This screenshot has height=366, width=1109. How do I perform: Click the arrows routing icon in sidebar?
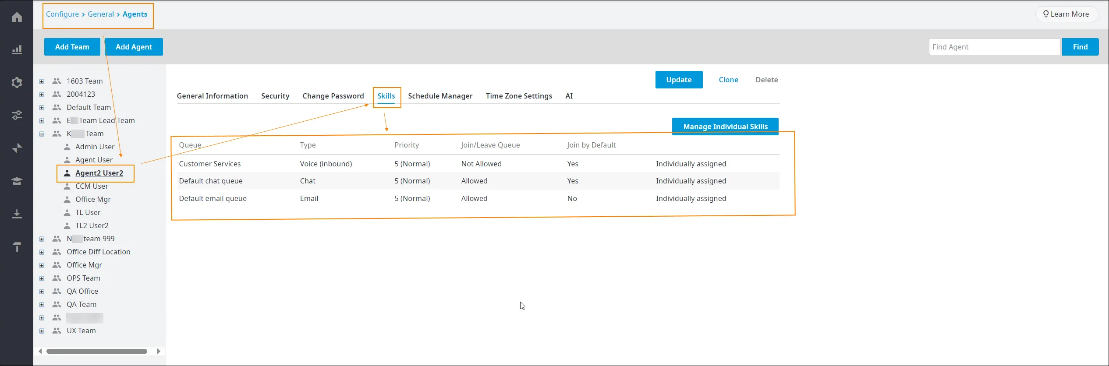[x=17, y=148]
